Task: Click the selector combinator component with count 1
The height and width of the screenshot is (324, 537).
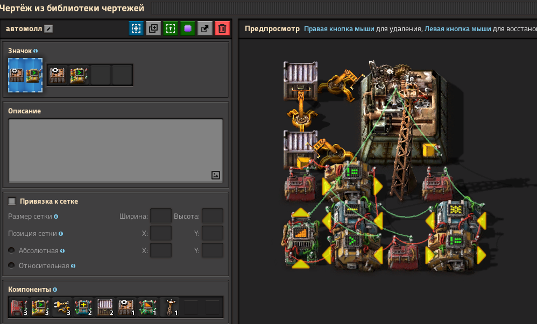Action: tap(149, 307)
